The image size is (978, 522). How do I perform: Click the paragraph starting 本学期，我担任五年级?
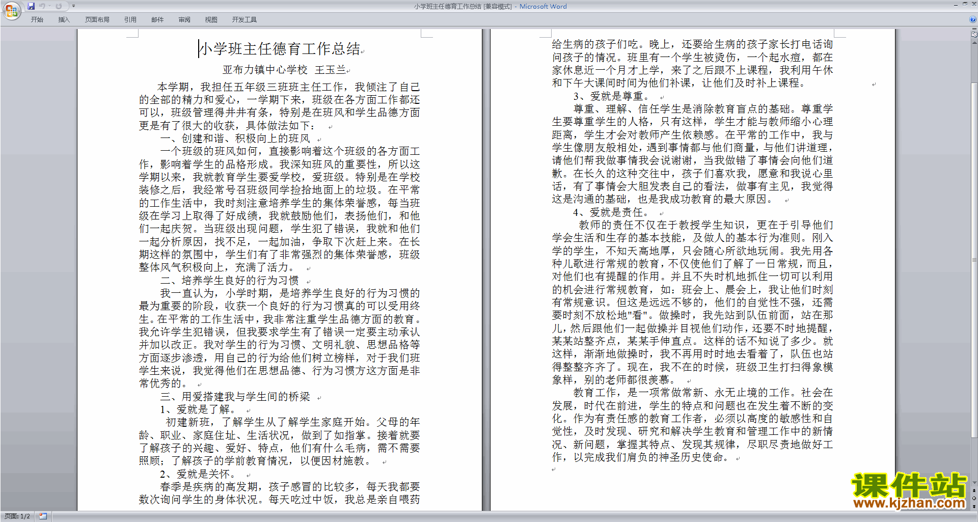point(279,106)
